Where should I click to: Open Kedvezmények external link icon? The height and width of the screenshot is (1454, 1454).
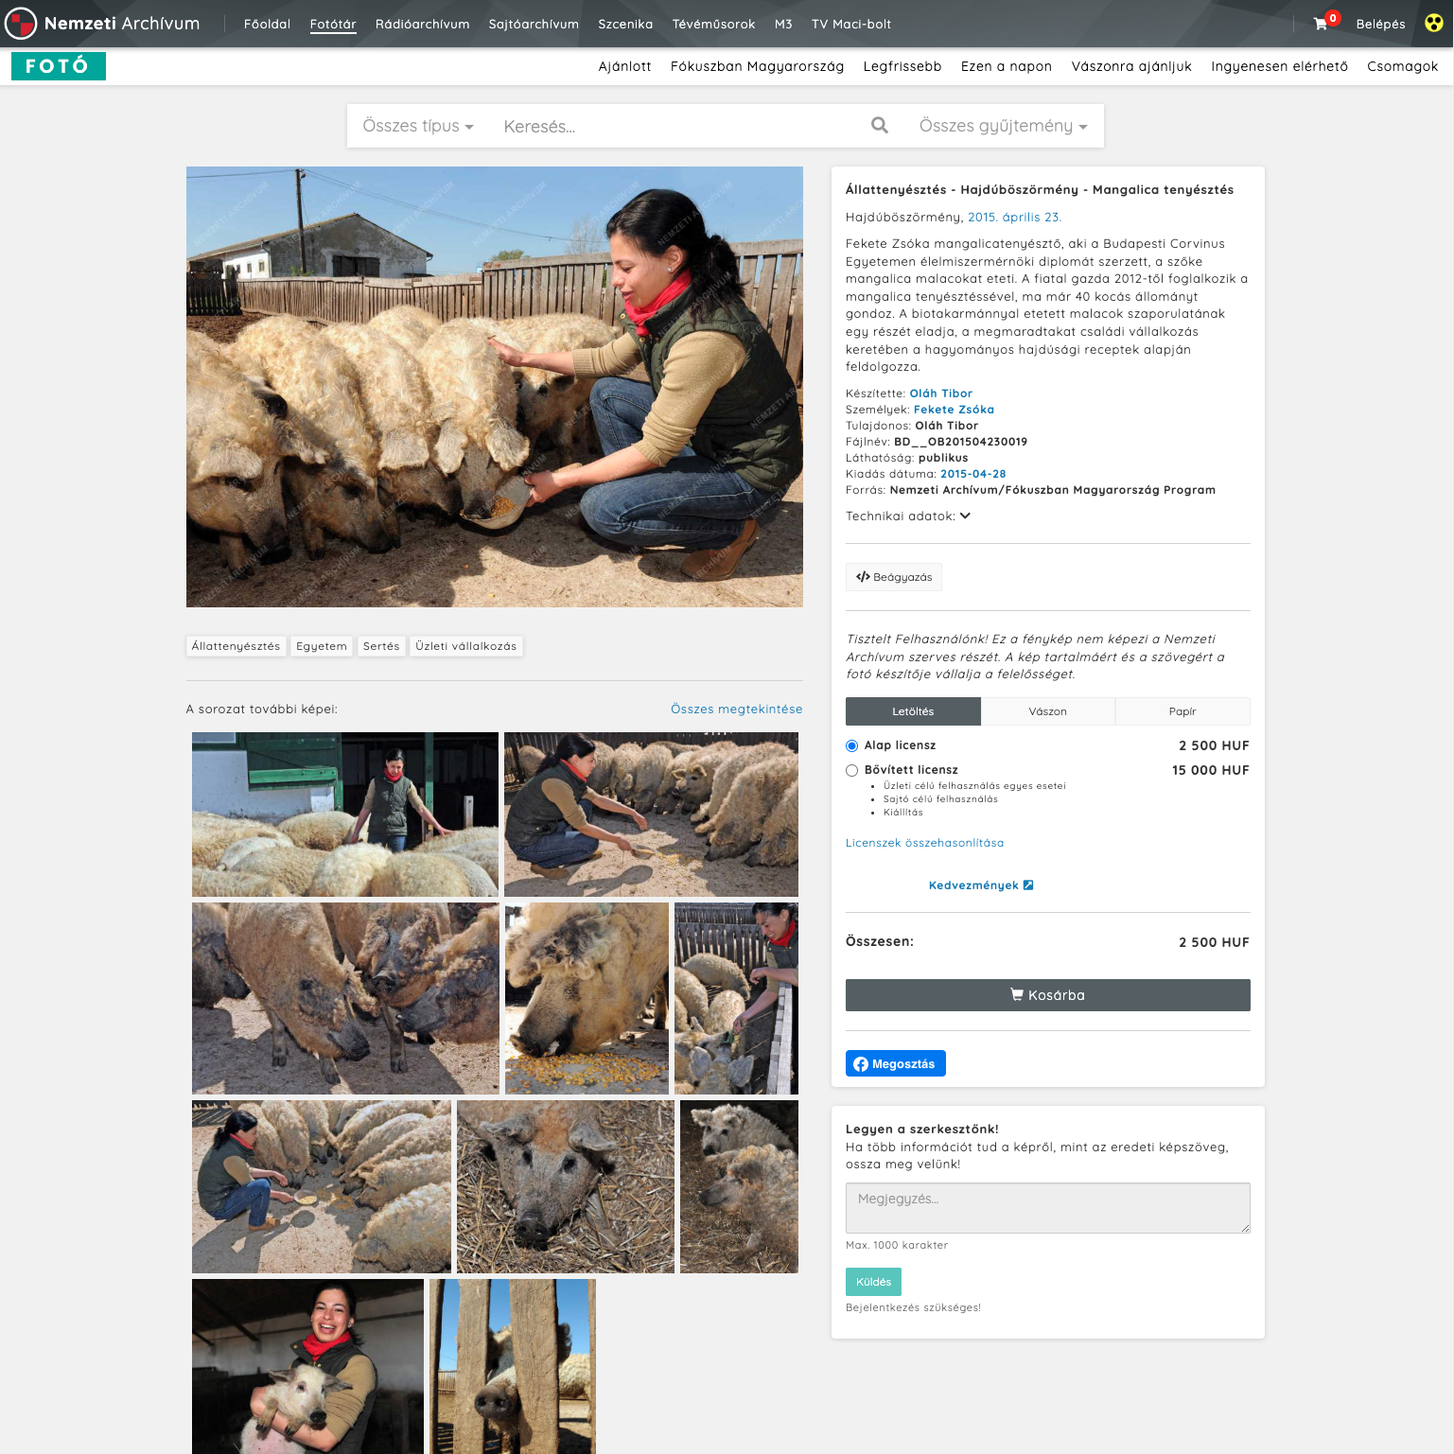click(x=1028, y=885)
